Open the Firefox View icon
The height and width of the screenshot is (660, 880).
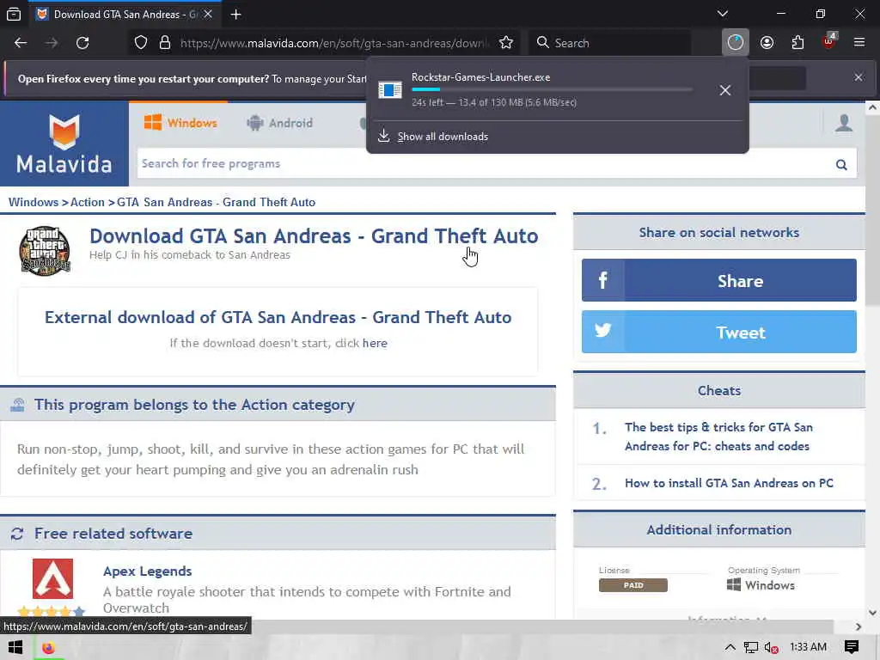click(x=14, y=14)
